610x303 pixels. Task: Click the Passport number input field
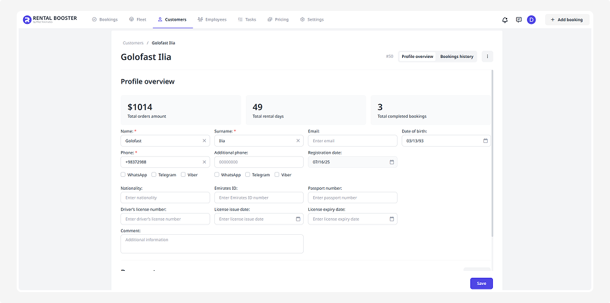coord(352,197)
